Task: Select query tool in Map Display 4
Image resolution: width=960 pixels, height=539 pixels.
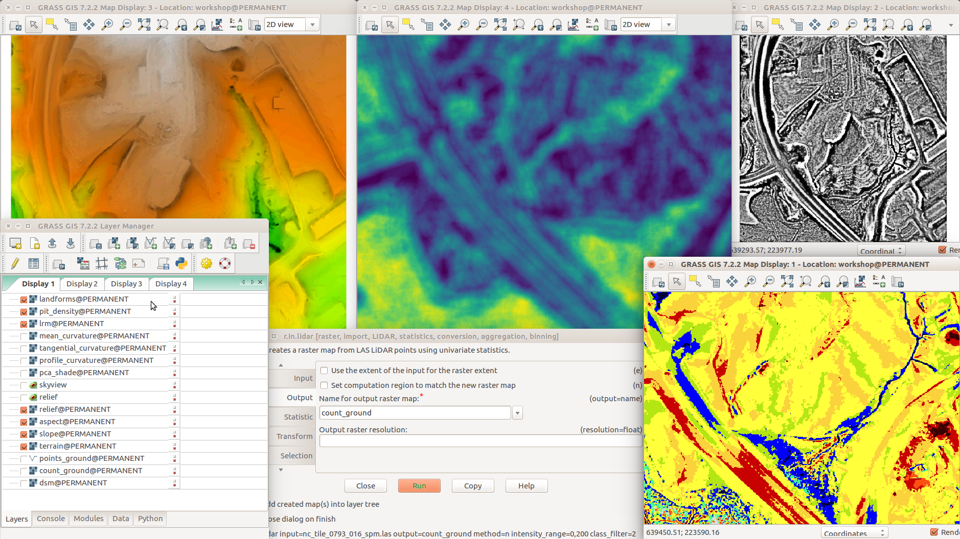Action: point(427,24)
